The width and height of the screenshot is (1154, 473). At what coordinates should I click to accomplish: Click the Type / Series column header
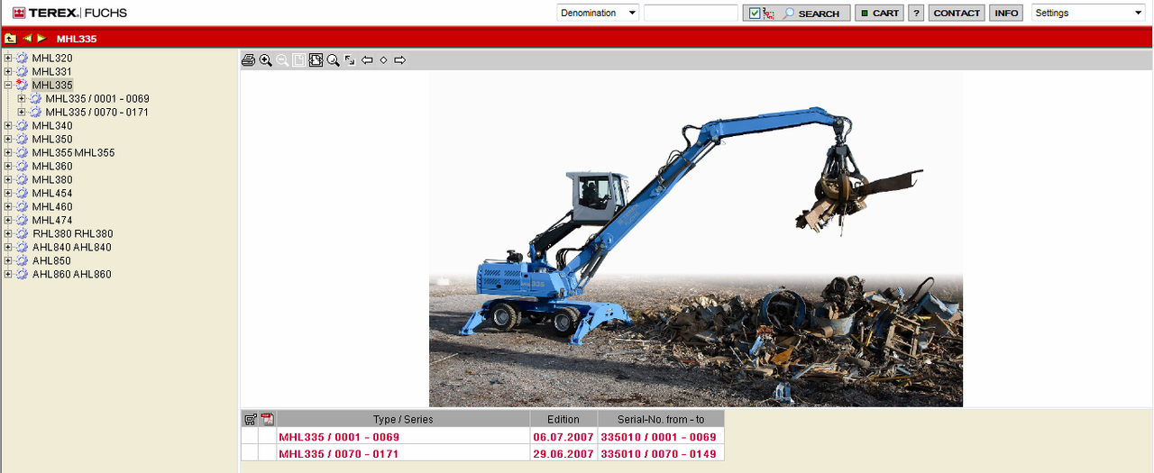[x=403, y=419]
